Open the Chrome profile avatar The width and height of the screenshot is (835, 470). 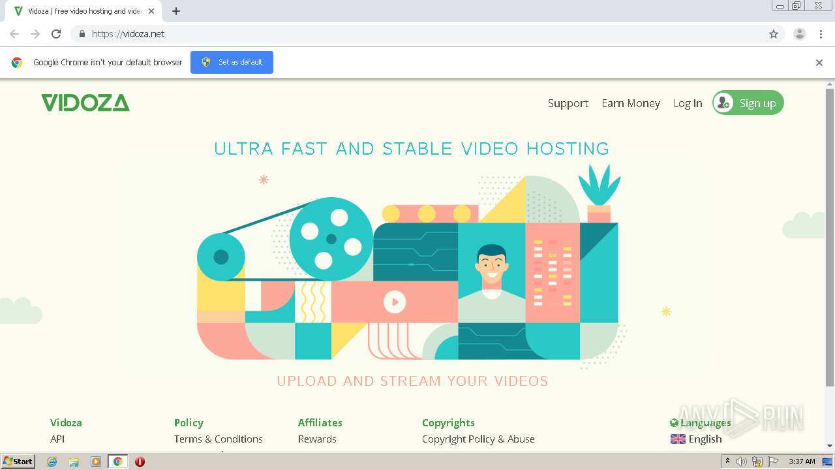point(800,34)
